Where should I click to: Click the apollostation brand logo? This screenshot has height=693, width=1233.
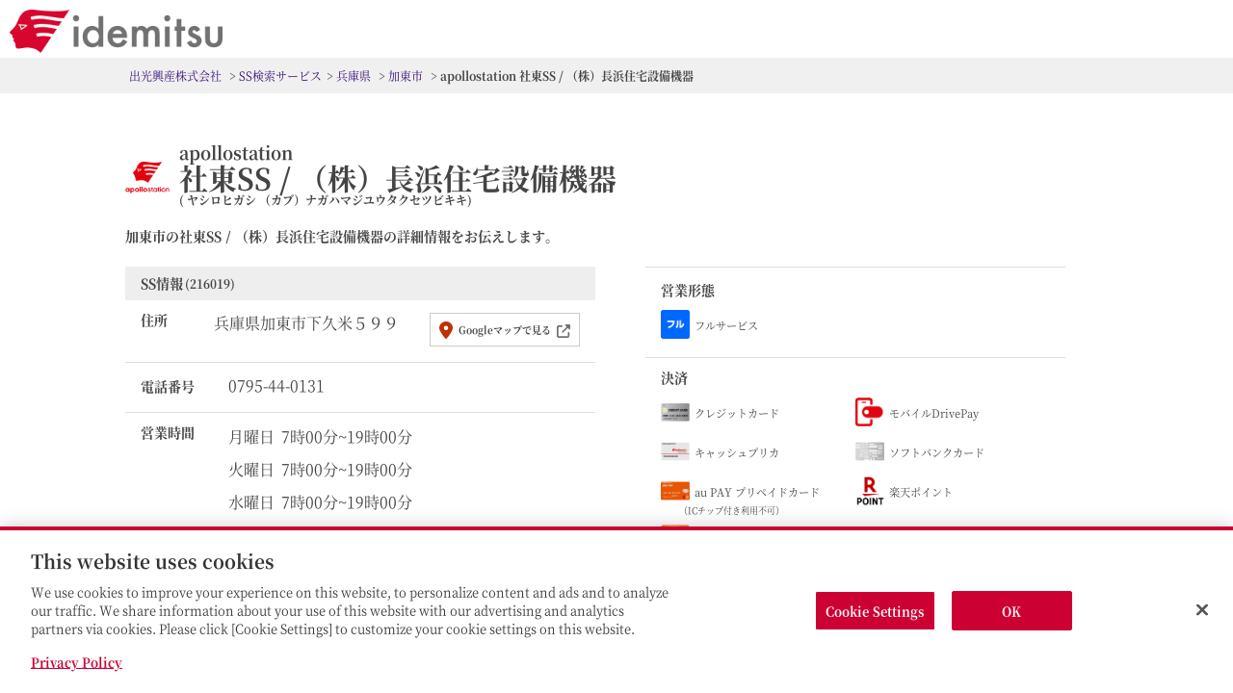coord(147,177)
